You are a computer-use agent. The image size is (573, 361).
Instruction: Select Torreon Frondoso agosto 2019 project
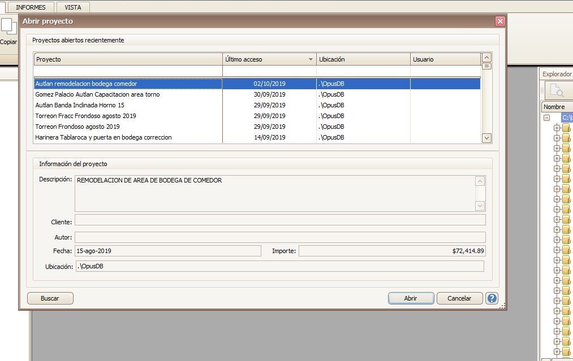coord(77,127)
